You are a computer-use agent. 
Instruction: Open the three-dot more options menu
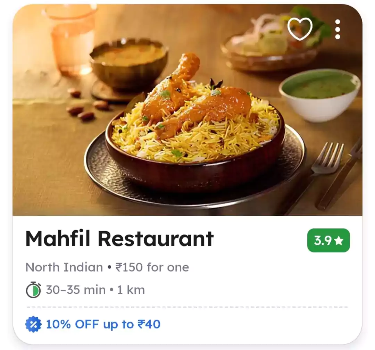337,29
